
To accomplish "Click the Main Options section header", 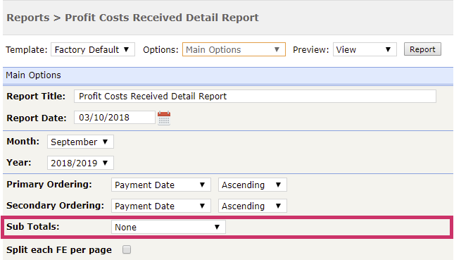I will coord(228,75).
